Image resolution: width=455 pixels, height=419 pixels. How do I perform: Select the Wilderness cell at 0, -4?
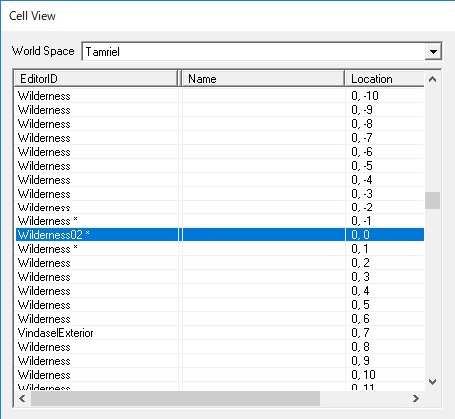(220, 180)
